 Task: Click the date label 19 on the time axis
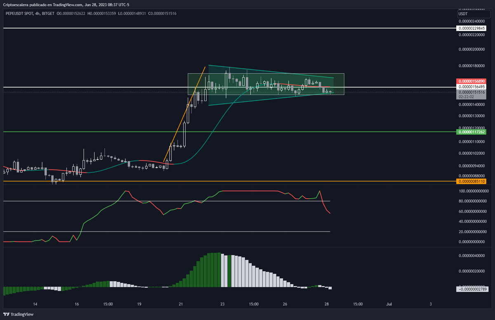[x=139, y=304]
